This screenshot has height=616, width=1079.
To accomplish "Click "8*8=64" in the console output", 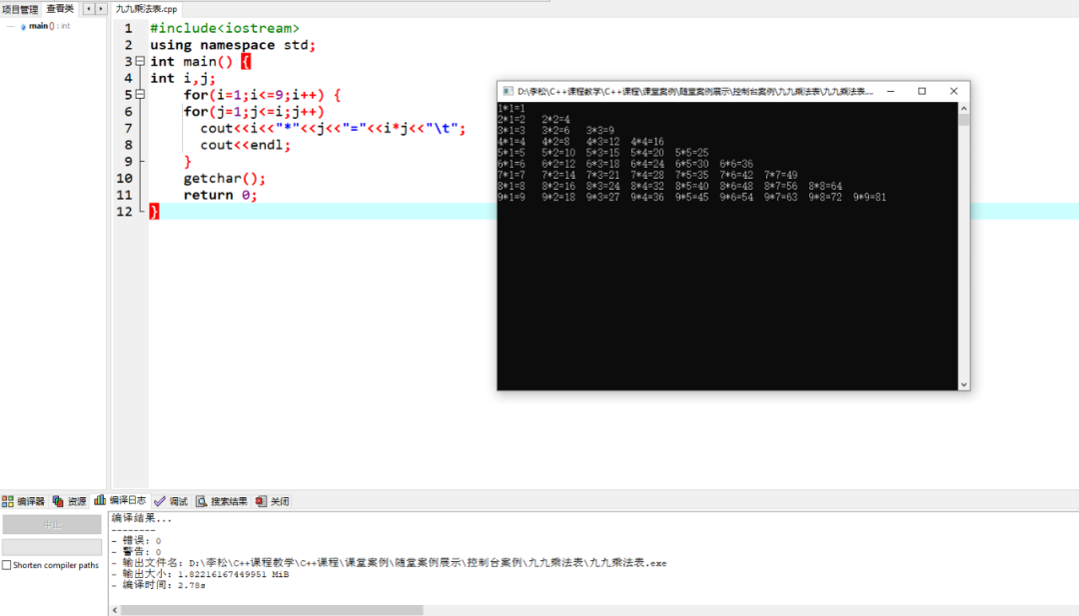I will [825, 186].
